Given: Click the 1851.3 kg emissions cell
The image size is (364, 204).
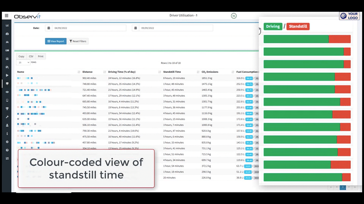Looking at the screenshot, I should 207,78.
